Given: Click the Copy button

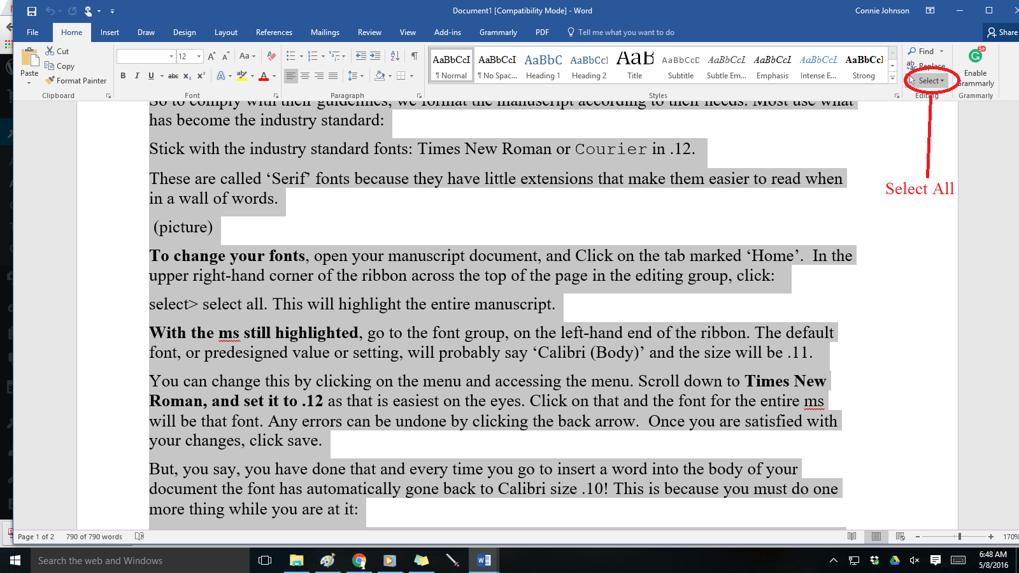Looking at the screenshot, I should coord(60,66).
